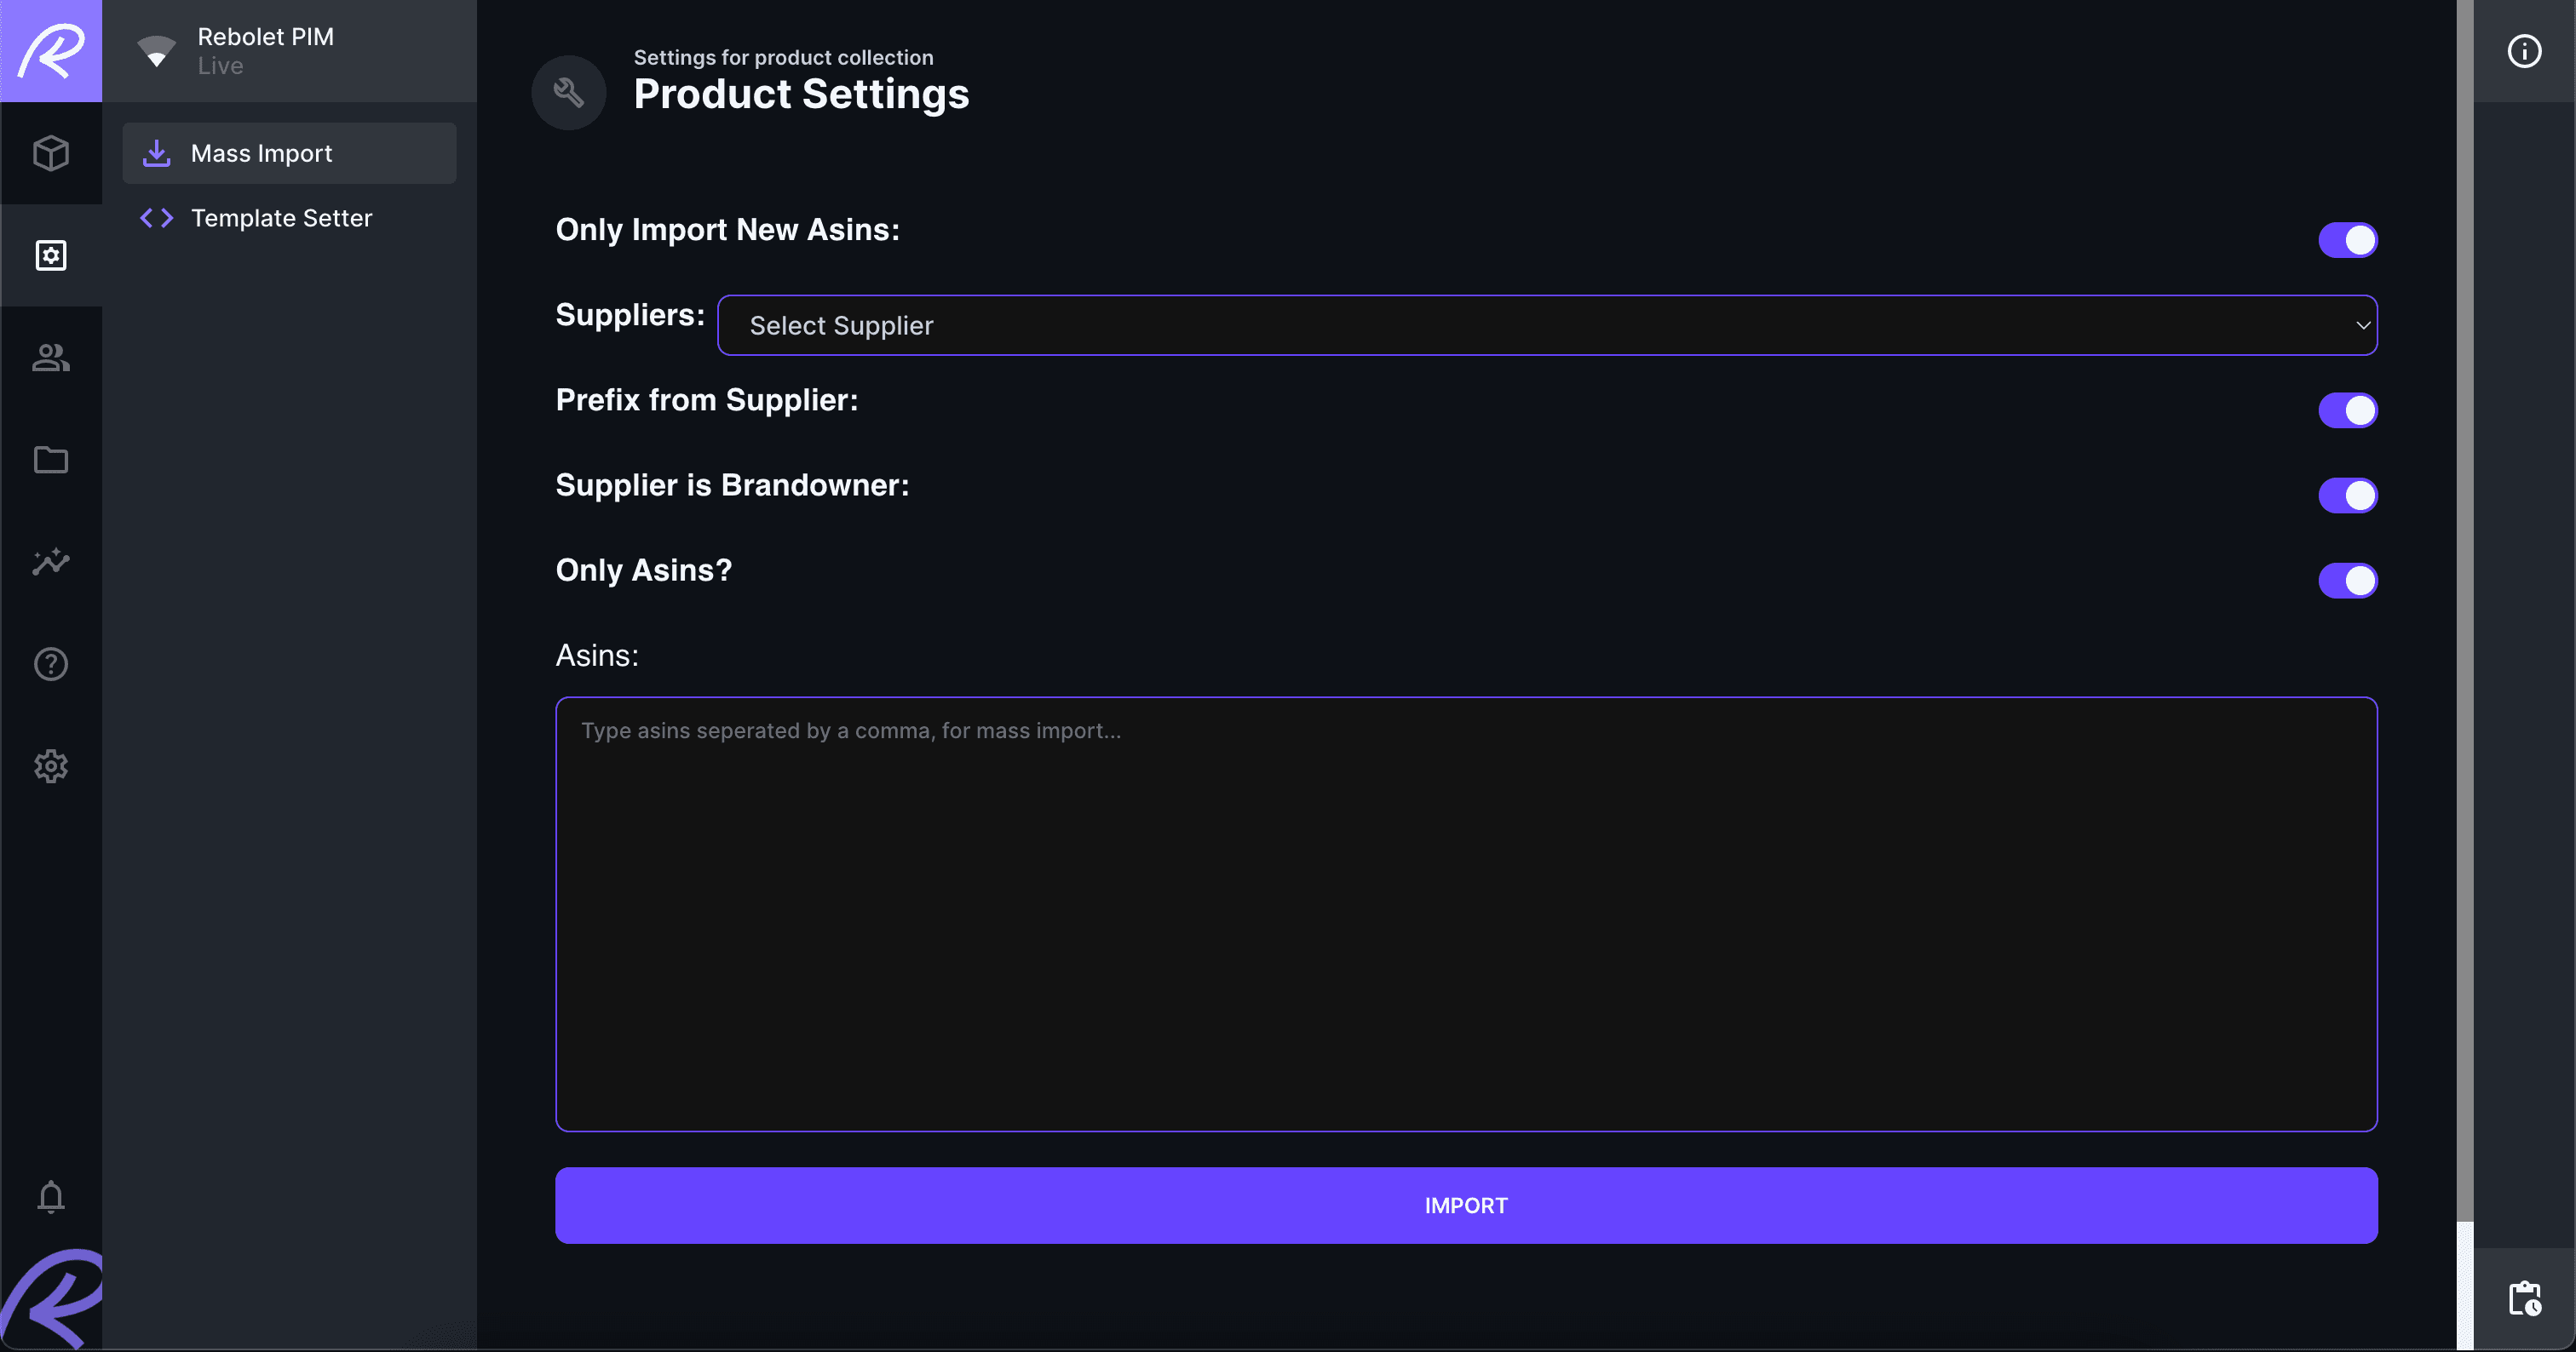Open the notifications bell icon

tap(51, 1196)
